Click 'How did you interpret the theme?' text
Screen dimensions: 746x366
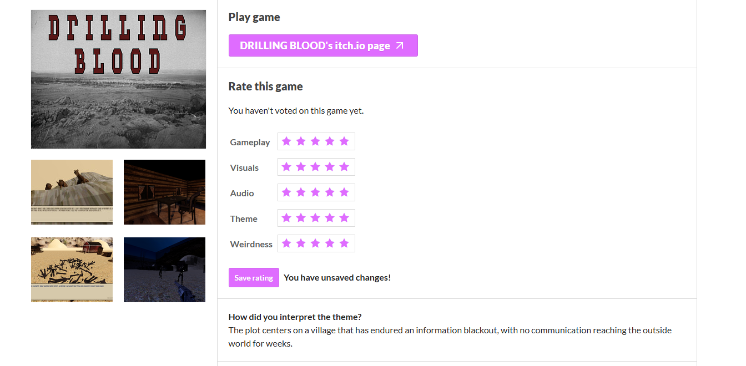pos(295,317)
